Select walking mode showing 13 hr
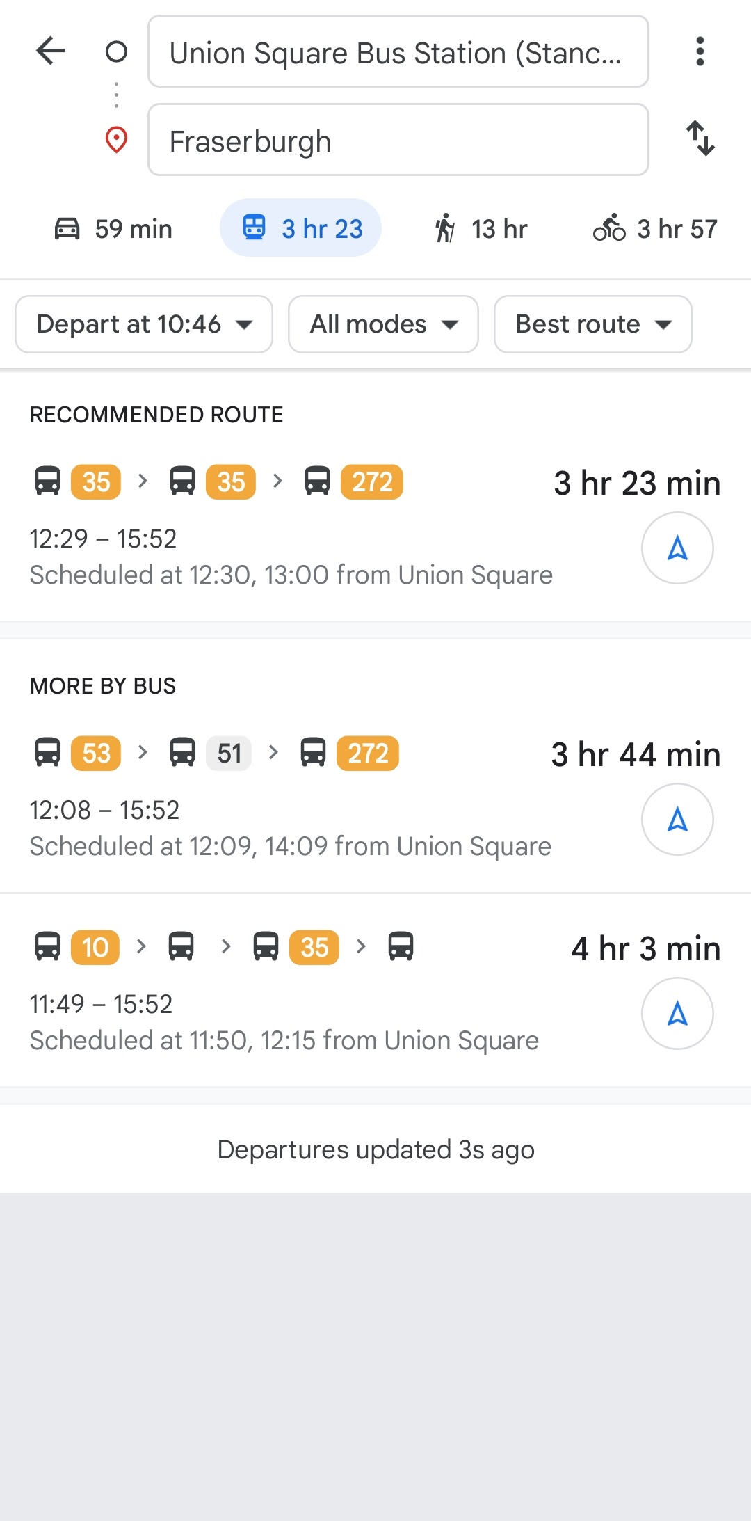The width and height of the screenshot is (751, 1521). coord(481,228)
